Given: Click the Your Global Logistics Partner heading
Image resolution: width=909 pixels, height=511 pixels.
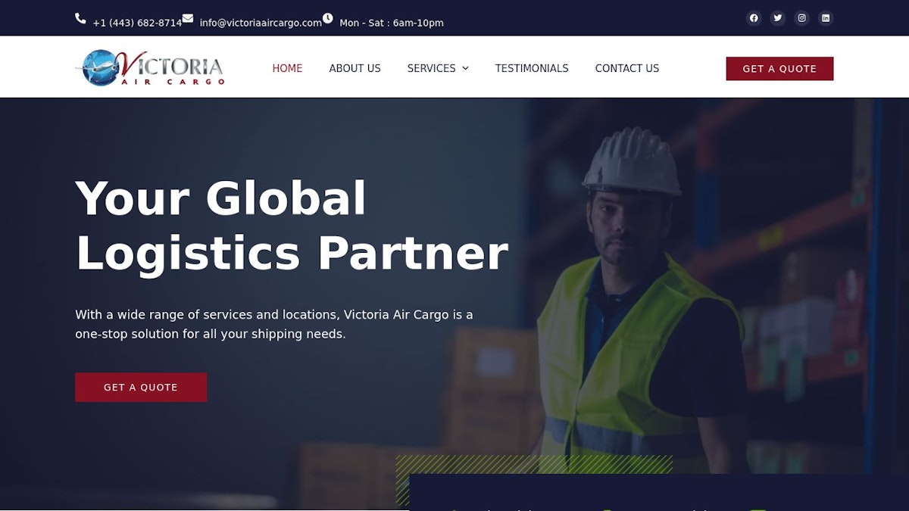Looking at the screenshot, I should (x=292, y=226).
